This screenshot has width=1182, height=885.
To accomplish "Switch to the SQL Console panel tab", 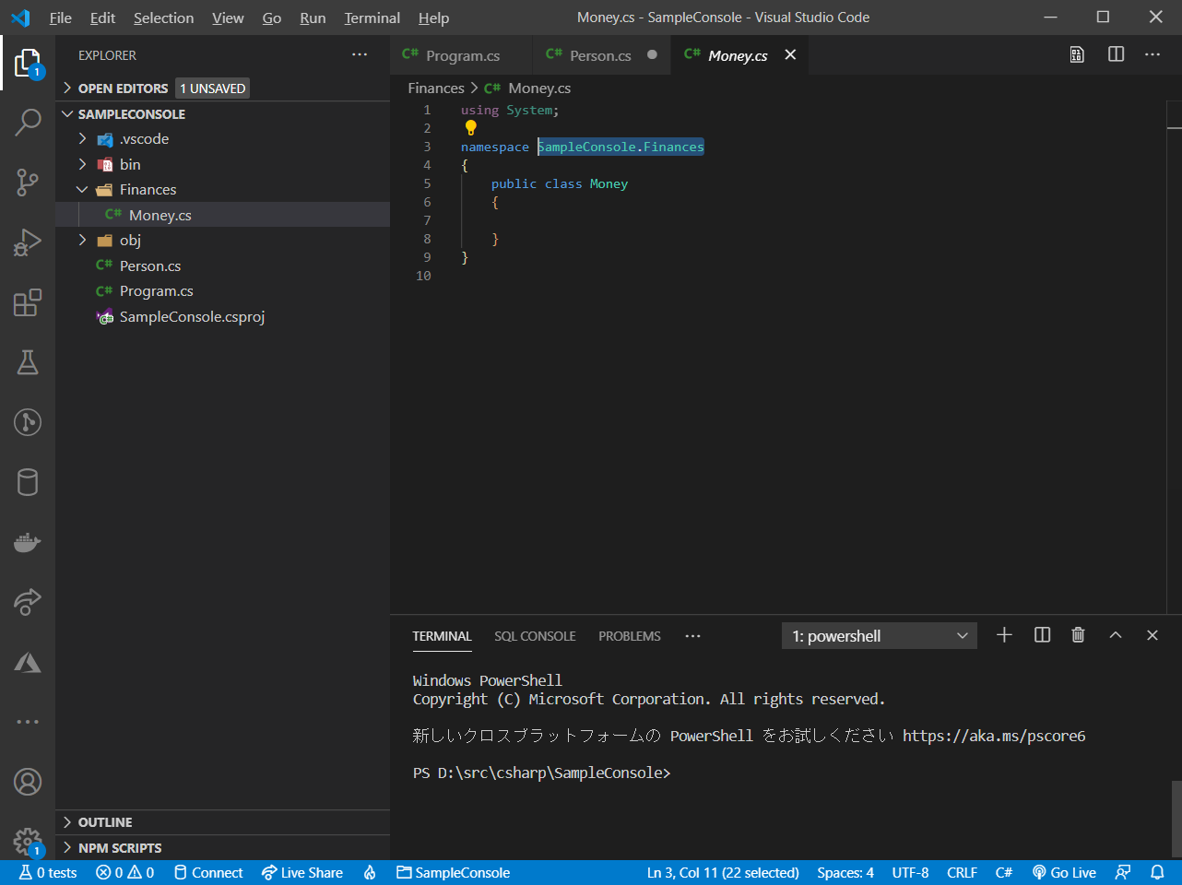I will click(535, 636).
